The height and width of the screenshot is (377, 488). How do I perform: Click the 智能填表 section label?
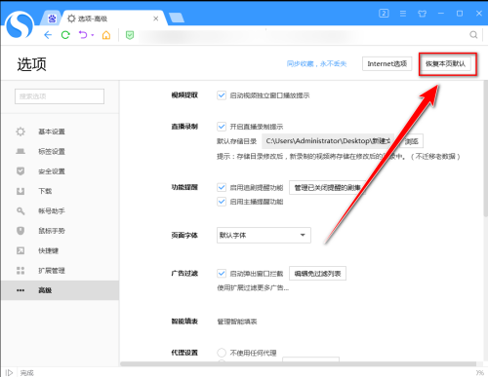(184, 321)
